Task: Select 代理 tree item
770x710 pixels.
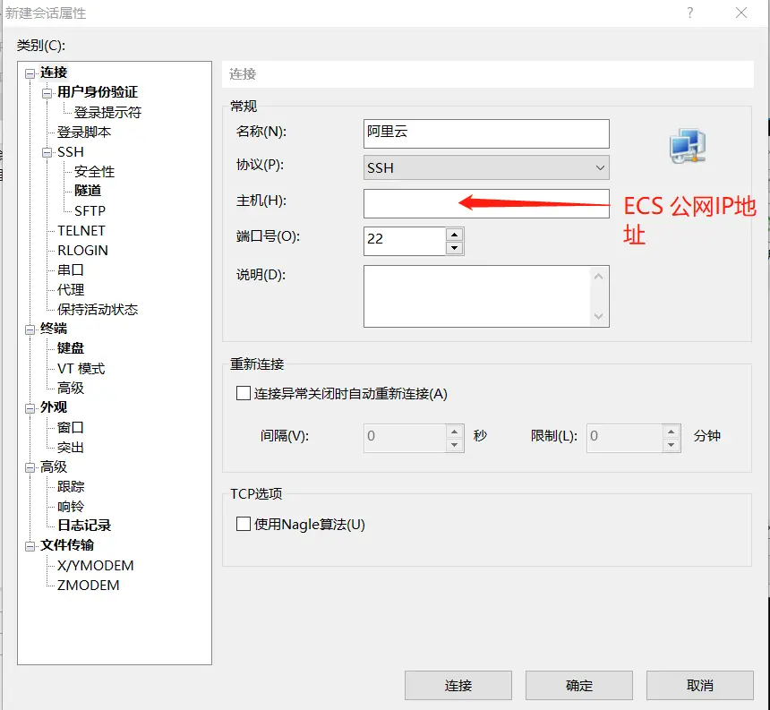Action: (70, 290)
